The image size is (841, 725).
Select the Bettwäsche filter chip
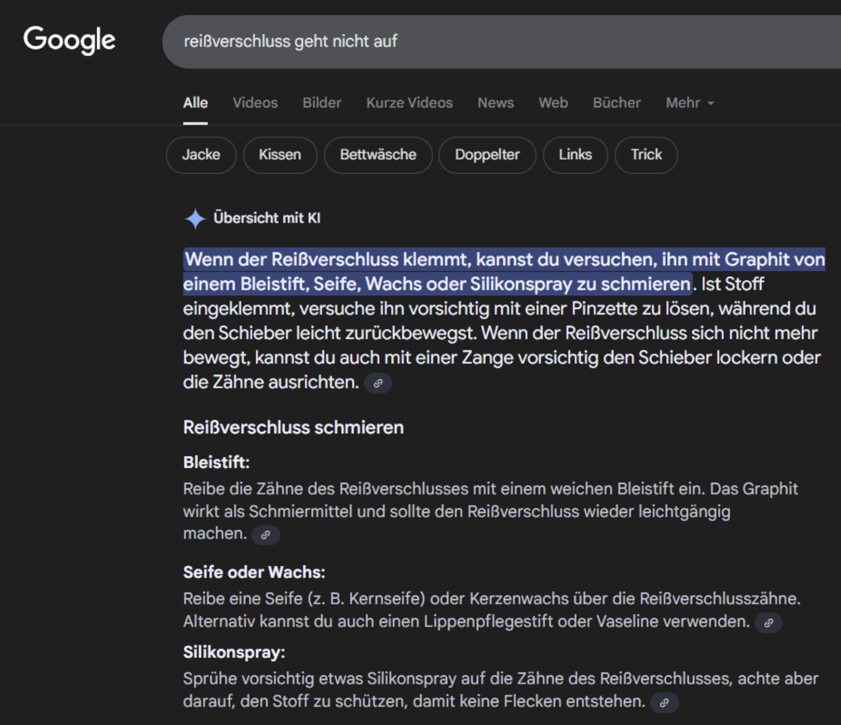coord(378,155)
